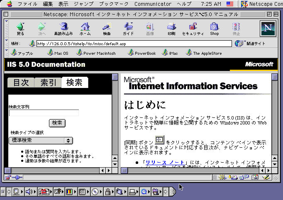Open the Apple menu
The height and width of the screenshot is (200, 283).
coord(10,4)
